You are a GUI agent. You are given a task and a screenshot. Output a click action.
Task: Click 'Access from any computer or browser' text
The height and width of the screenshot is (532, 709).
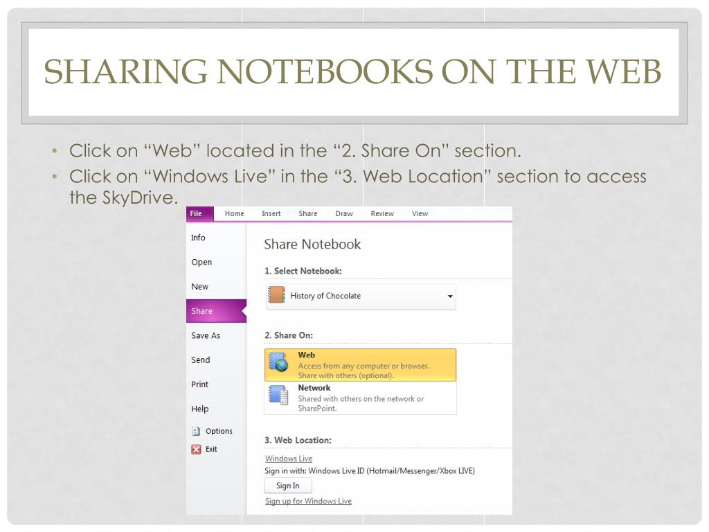364,366
